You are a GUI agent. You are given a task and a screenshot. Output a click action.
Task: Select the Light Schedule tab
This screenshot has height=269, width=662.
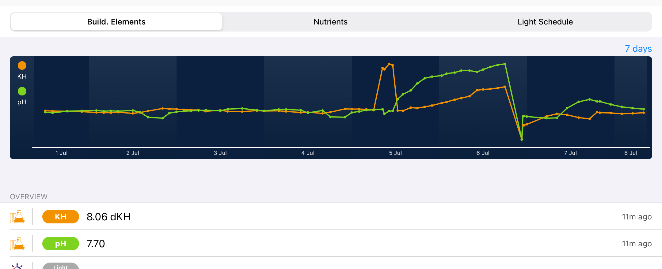click(545, 22)
